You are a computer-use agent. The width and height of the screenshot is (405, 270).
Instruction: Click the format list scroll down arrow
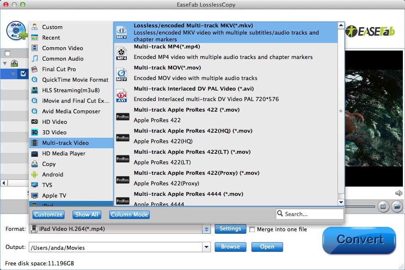(x=341, y=202)
